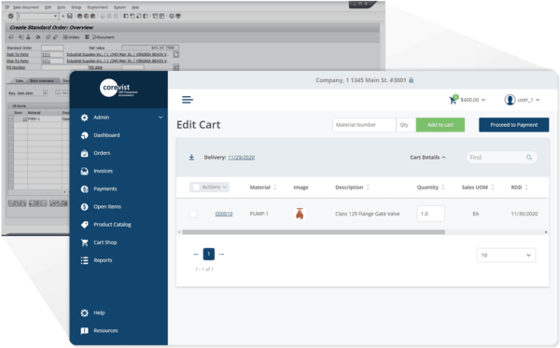This screenshot has height=348, width=560.
Task: Click the shopping cart icon in header
Action: pos(453,101)
